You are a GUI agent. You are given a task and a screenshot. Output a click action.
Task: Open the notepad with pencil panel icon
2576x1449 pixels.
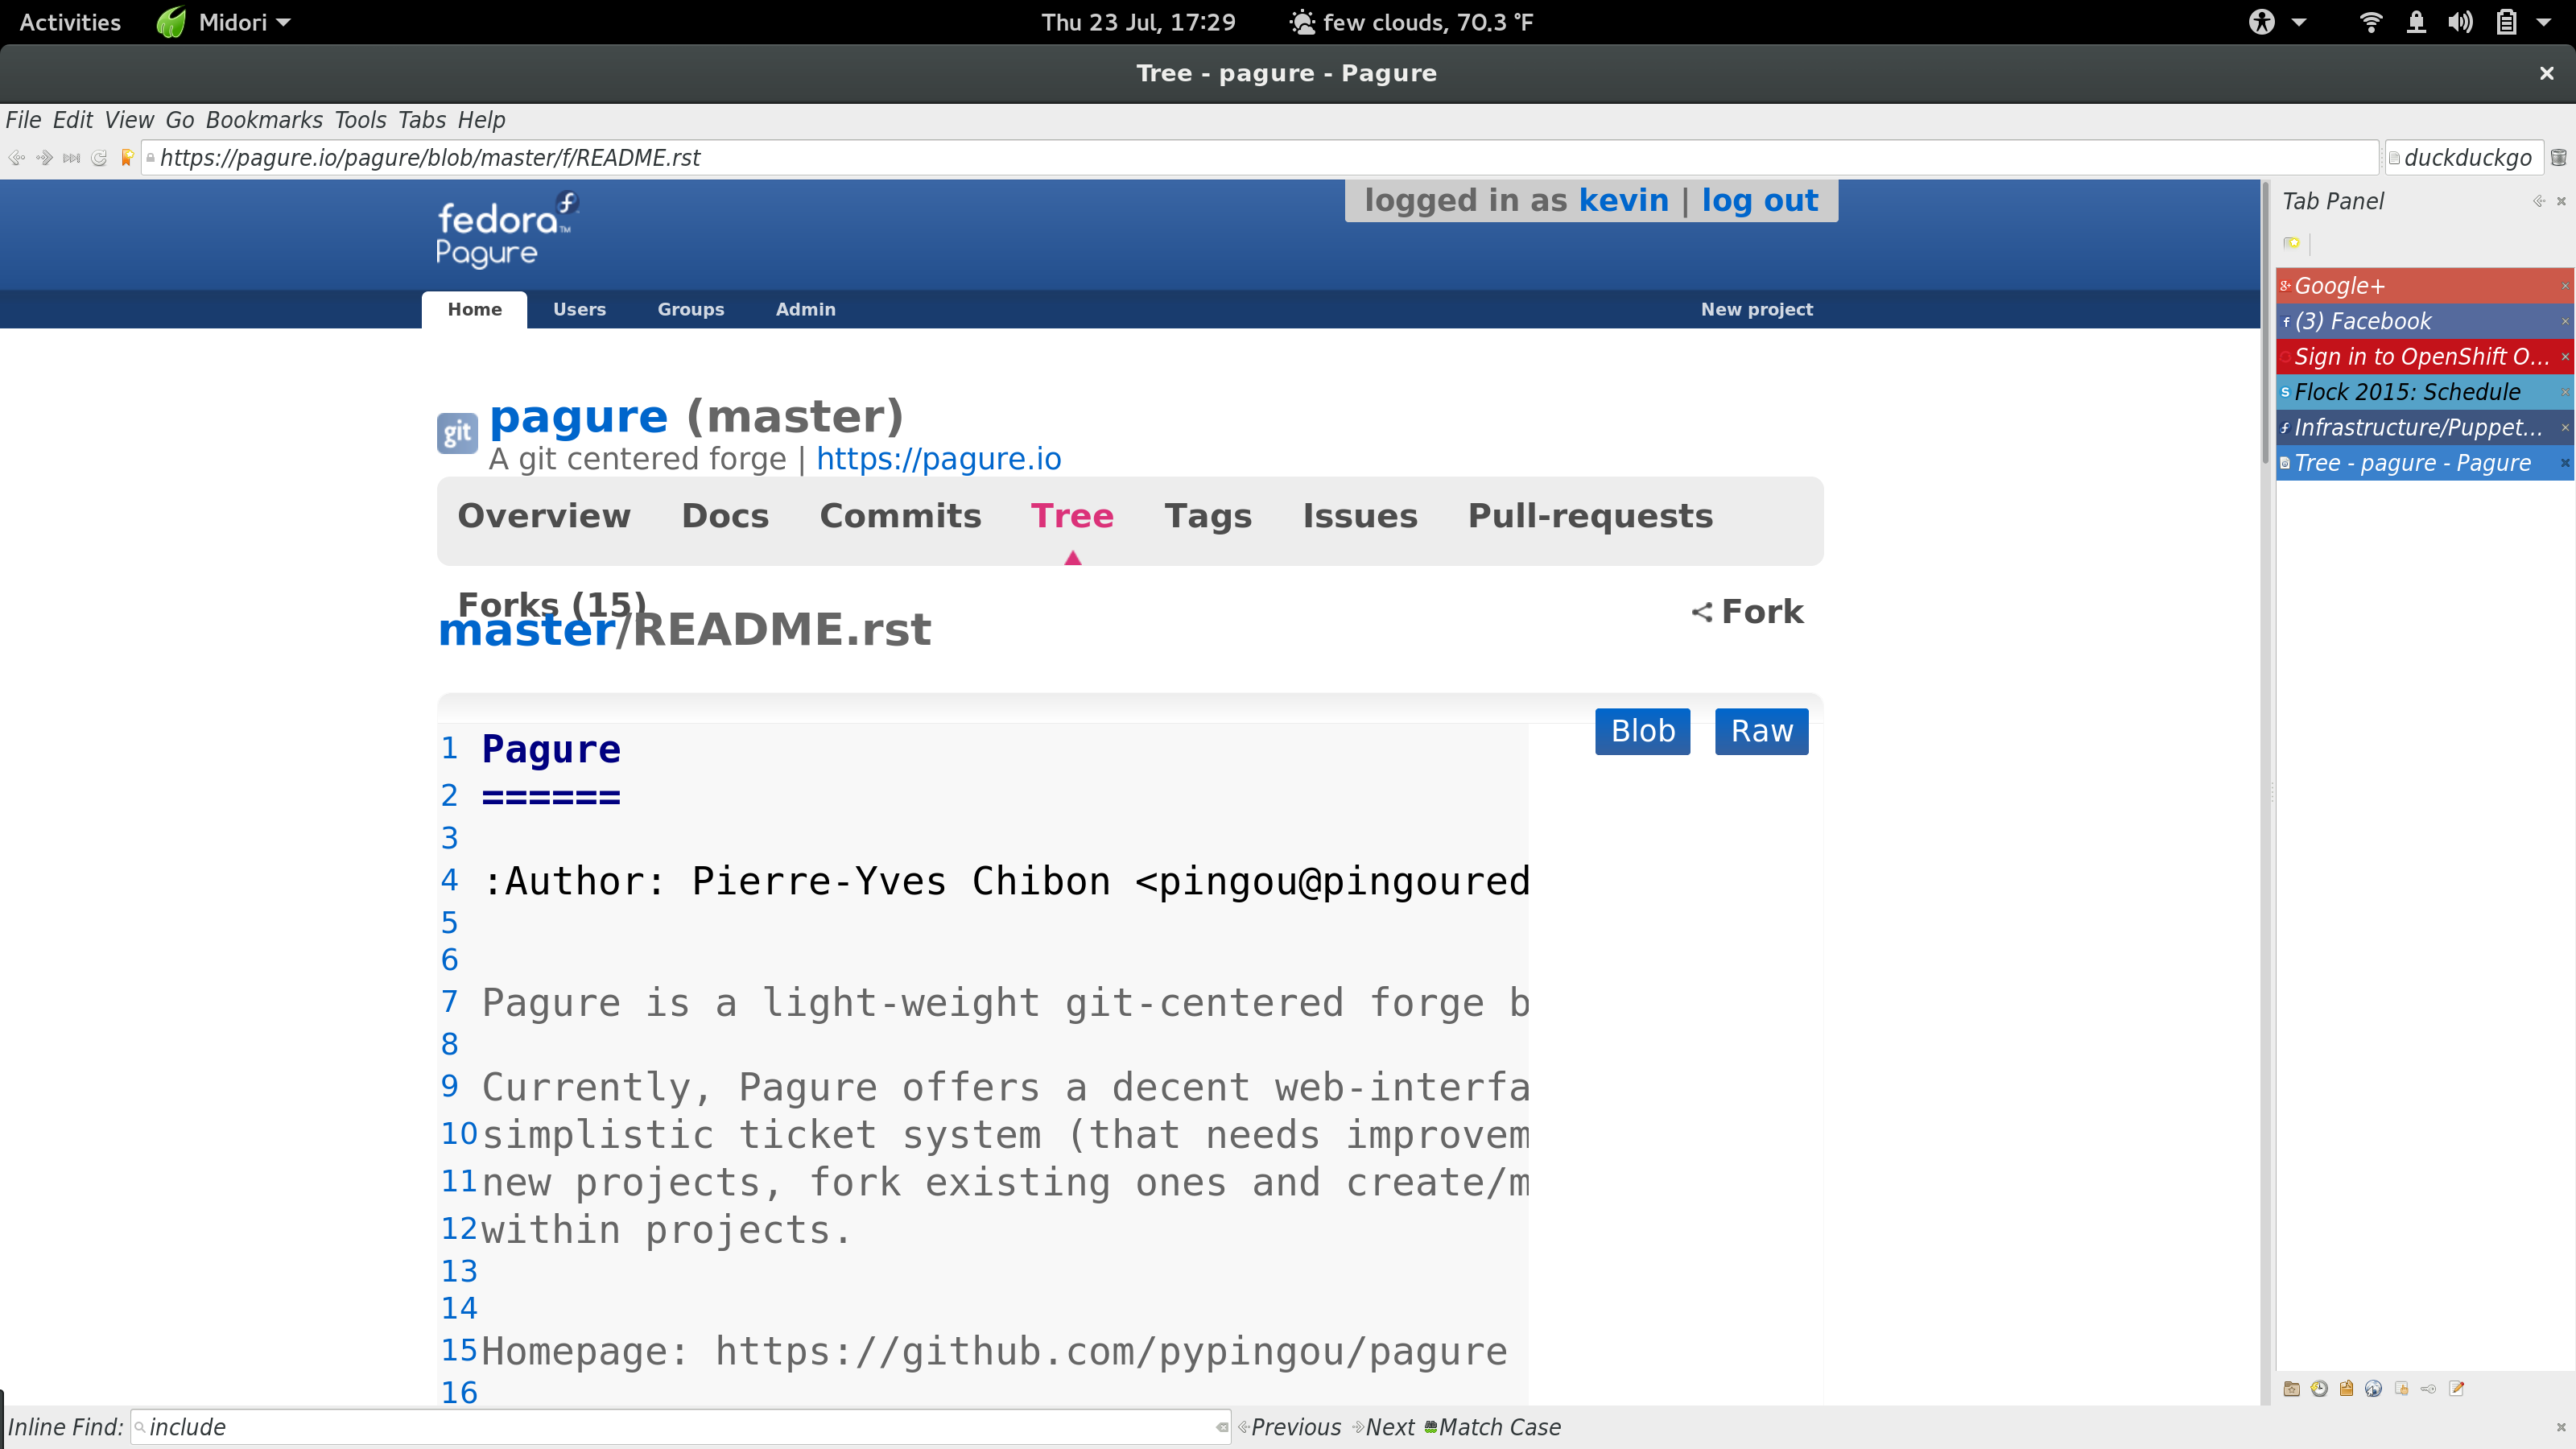[2456, 1388]
